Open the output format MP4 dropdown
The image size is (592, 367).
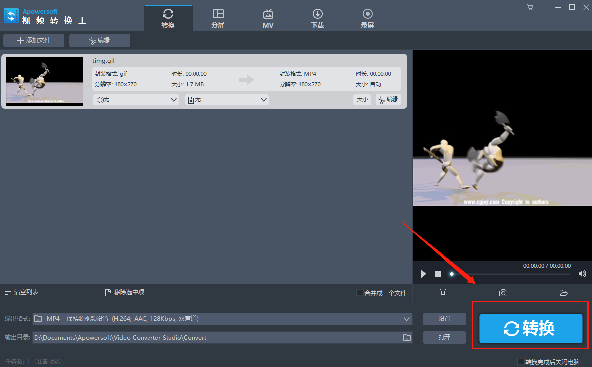point(222,319)
